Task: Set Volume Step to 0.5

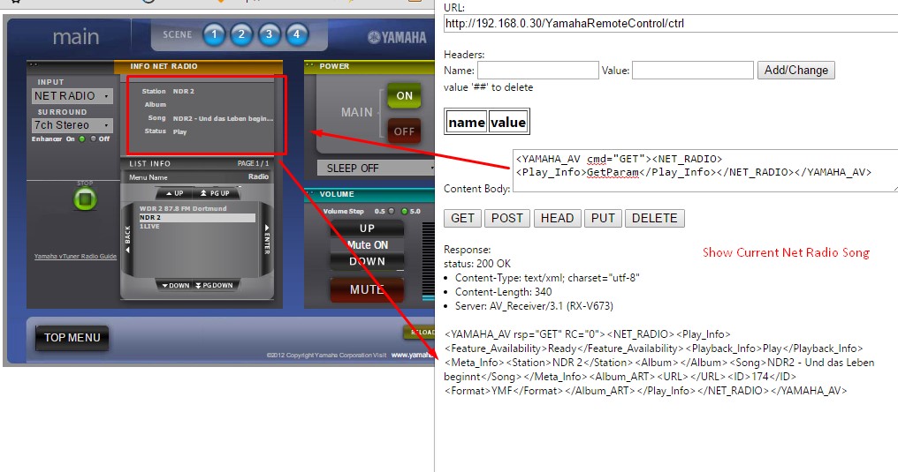Action: click(392, 211)
